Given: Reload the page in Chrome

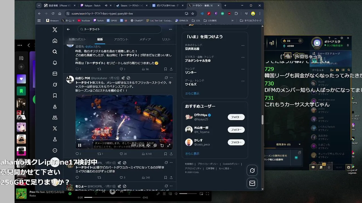Looking at the screenshot, I should coord(53,13).
